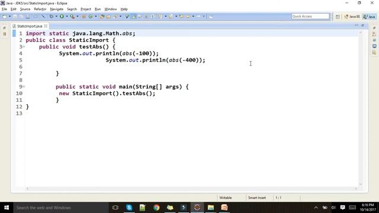The height and width of the screenshot is (213, 379).
Task: Open Skype from the taskbar
Action: [129, 208]
